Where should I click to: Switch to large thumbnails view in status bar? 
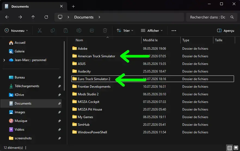point(236,148)
